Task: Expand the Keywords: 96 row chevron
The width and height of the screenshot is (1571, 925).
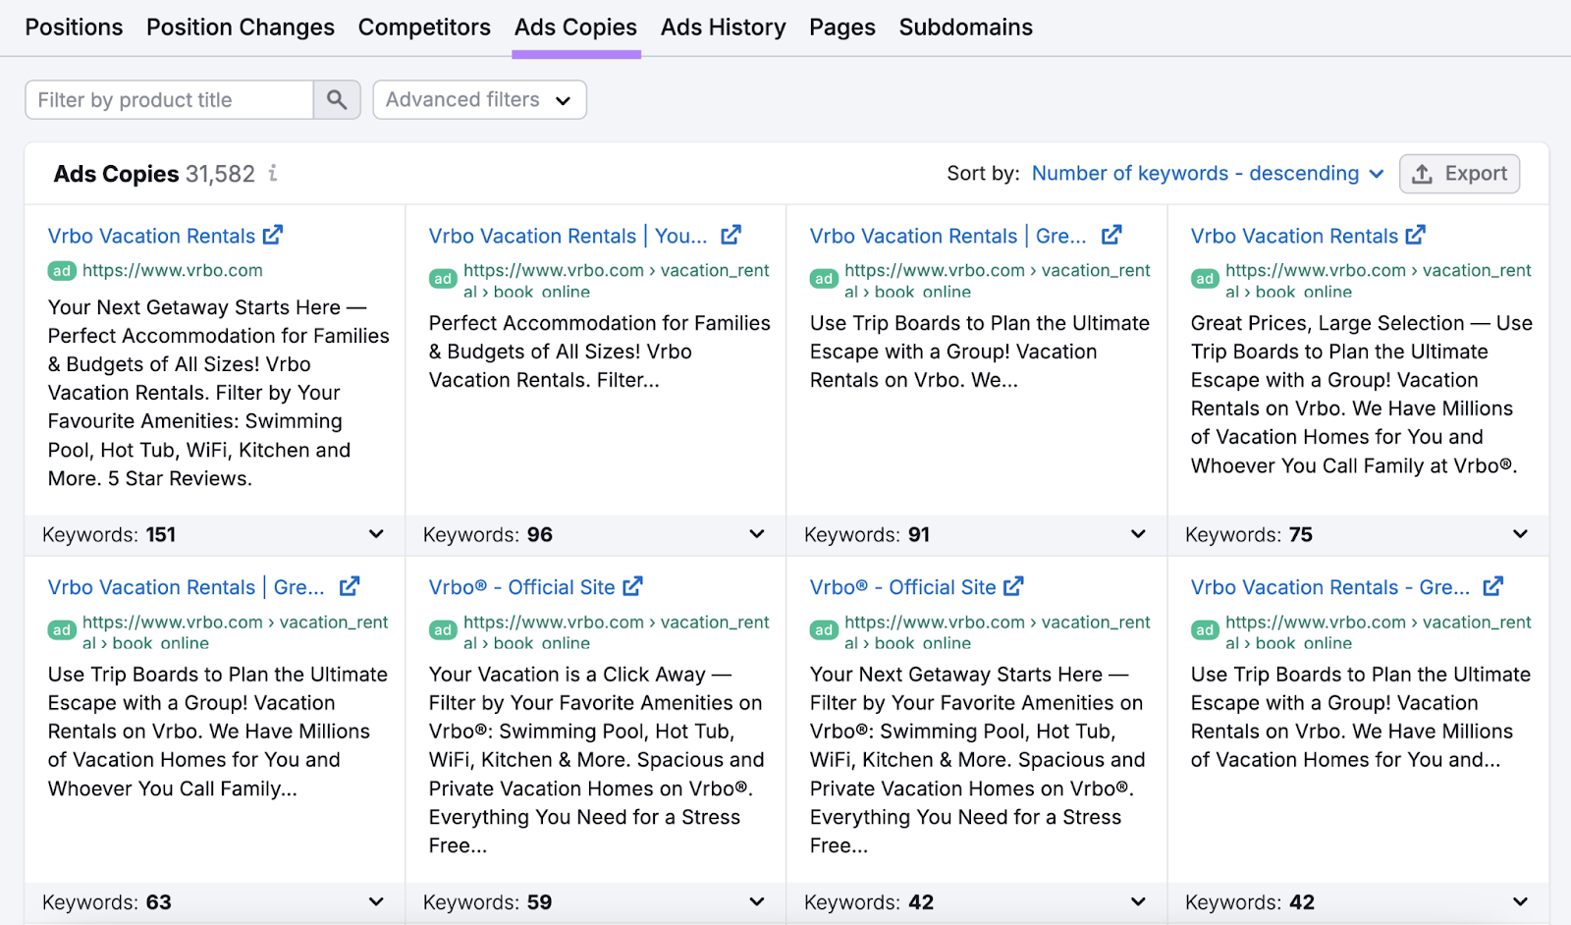Action: (x=755, y=534)
